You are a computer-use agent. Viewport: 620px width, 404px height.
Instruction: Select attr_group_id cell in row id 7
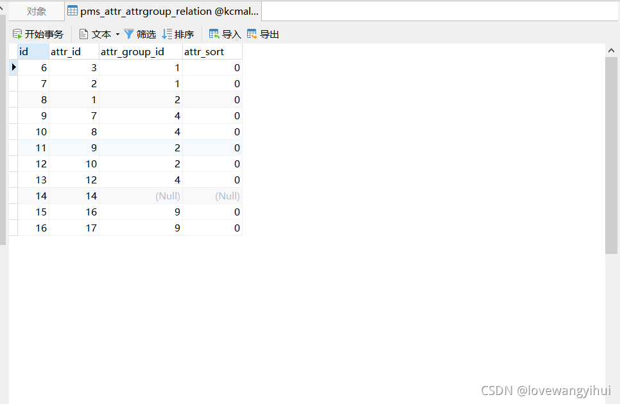tap(141, 84)
